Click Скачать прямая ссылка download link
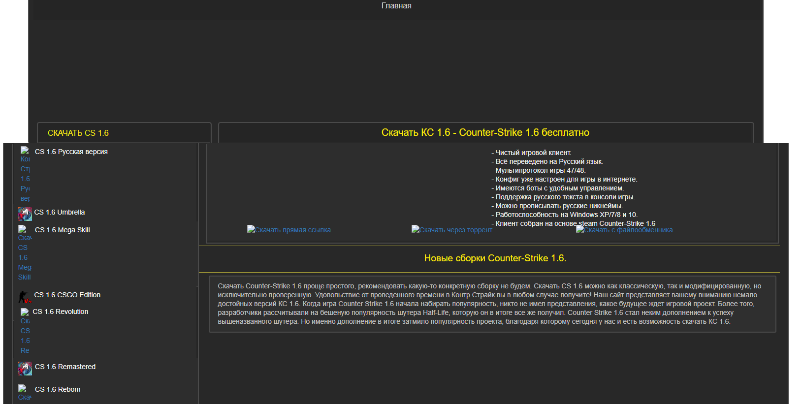 (289, 230)
